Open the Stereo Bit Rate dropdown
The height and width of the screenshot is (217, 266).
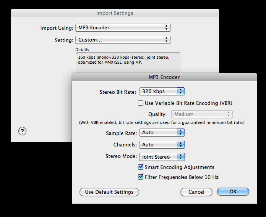[x=161, y=92]
